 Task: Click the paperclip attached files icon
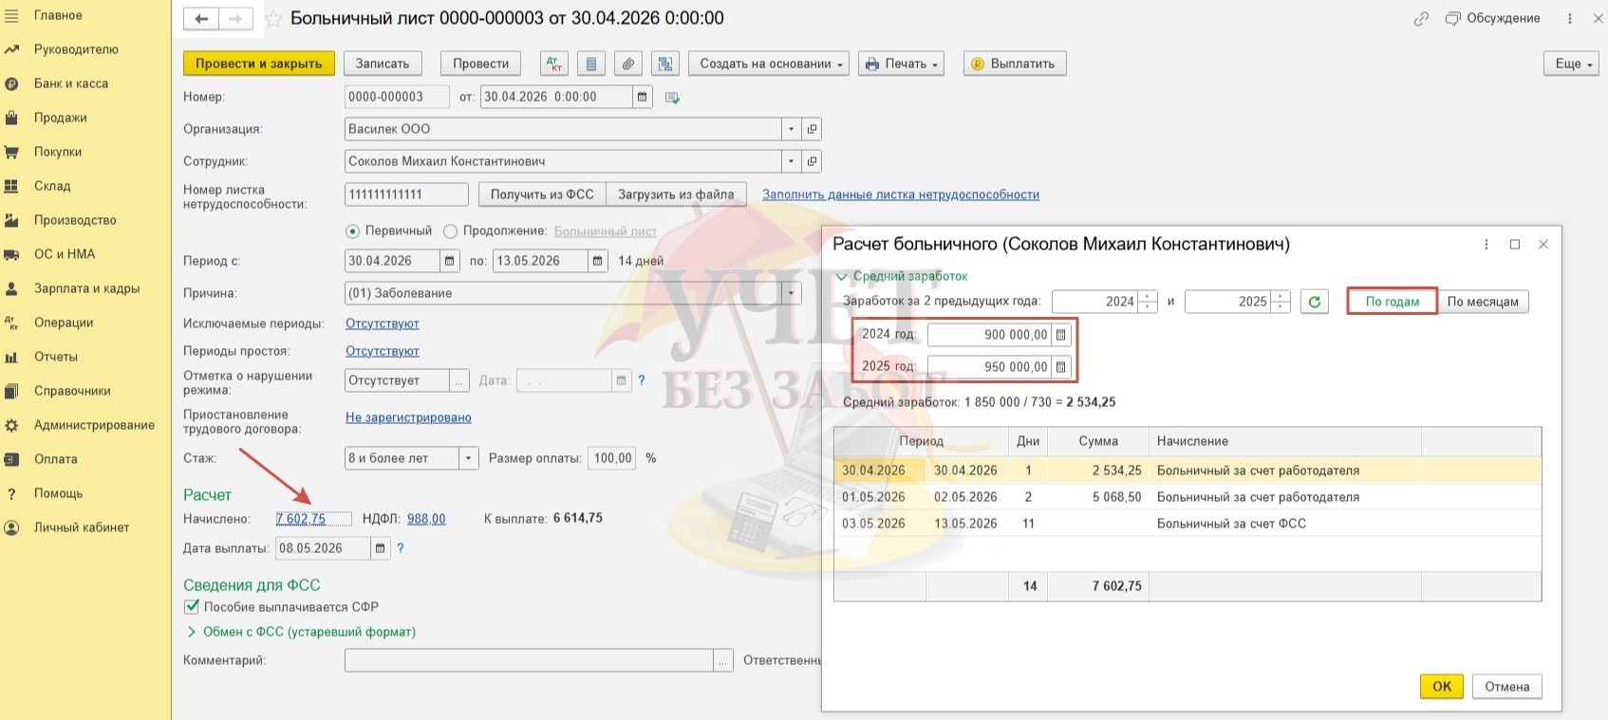pyautogui.click(x=627, y=64)
